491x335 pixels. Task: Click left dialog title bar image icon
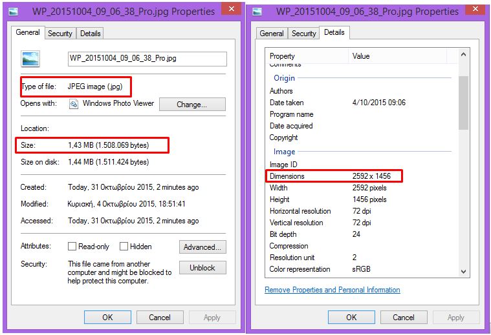click(x=13, y=11)
